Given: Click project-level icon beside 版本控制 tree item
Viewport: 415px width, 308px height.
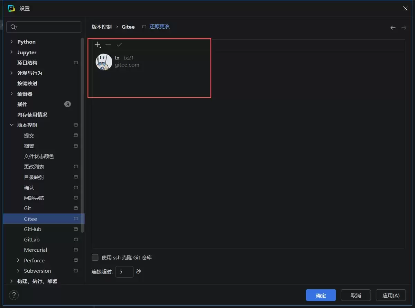Looking at the screenshot, I should click(x=76, y=125).
